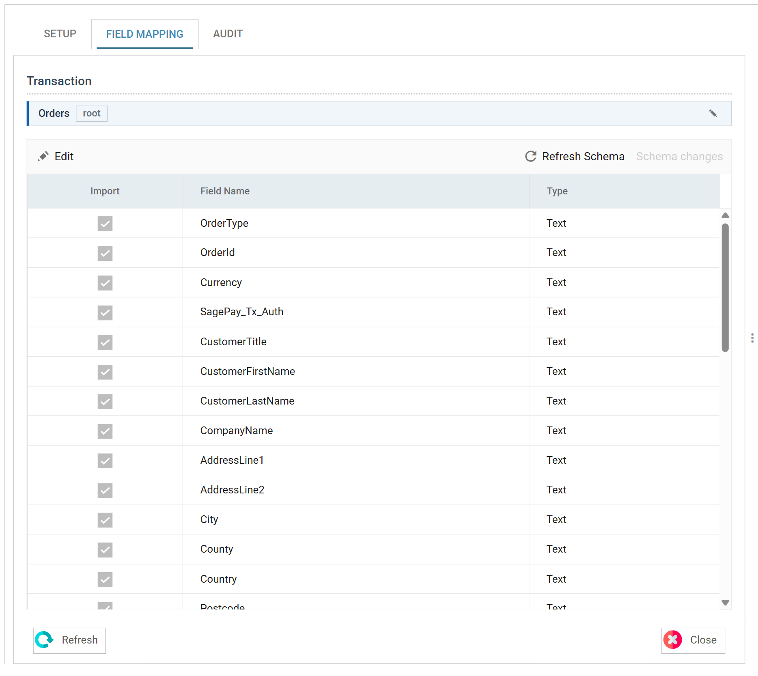Screen dimensions: 758x676
Task: Toggle Import checkbox for Currency
Action: 105,282
